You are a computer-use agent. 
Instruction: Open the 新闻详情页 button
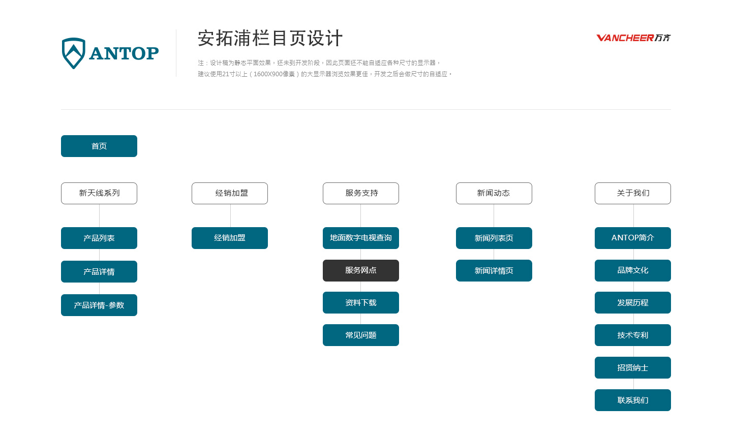click(494, 270)
